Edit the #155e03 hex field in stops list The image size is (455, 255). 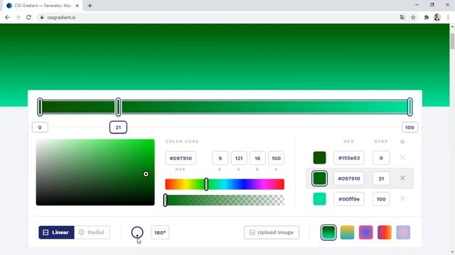pyautogui.click(x=349, y=158)
